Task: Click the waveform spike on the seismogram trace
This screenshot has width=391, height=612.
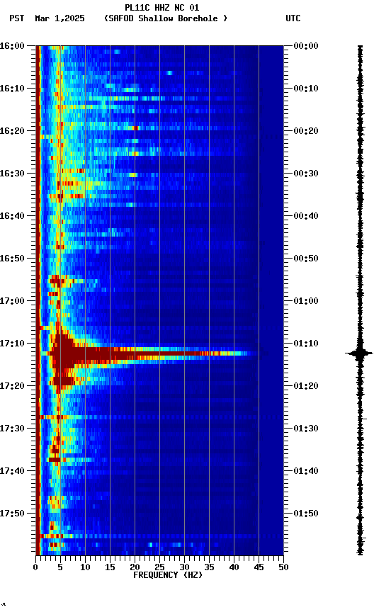Action: (x=359, y=353)
